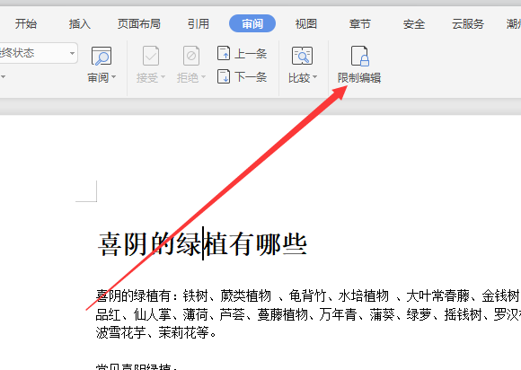
Task: Click the 限制编辑 label
Action: [x=359, y=78]
